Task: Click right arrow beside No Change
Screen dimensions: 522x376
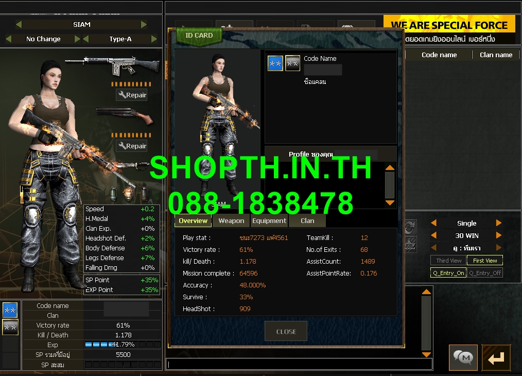Action: [77, 39]
